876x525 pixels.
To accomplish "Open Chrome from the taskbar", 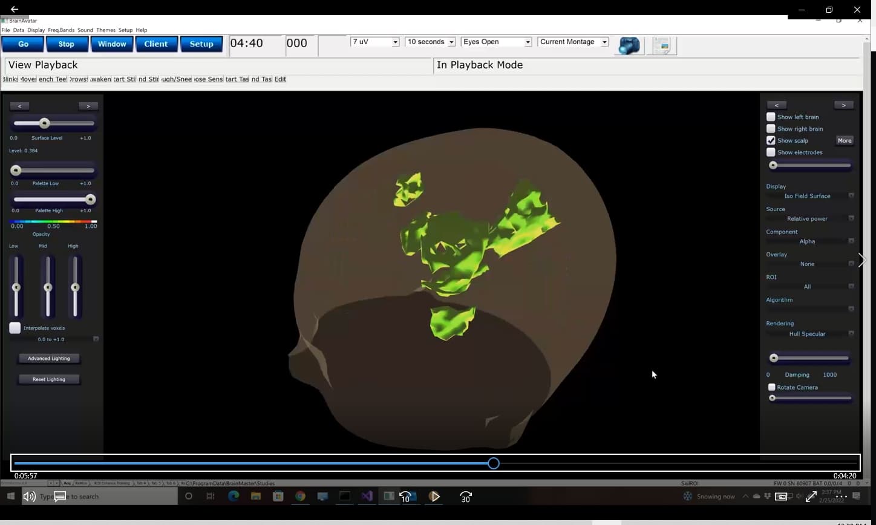I will 300,497.
